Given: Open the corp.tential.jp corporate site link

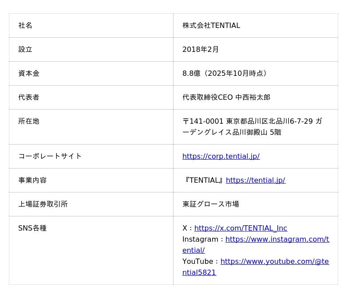Looking at the screenshot, I should point(221,156).
